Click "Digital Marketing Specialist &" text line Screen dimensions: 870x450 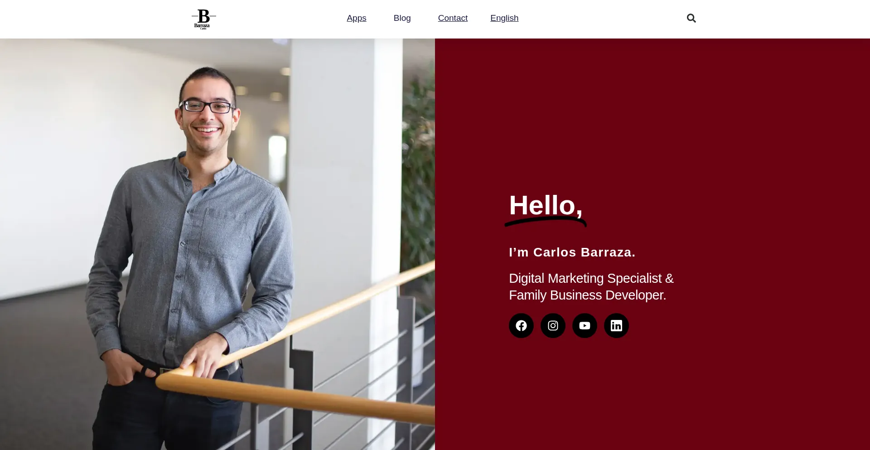(x=591, y=278)
